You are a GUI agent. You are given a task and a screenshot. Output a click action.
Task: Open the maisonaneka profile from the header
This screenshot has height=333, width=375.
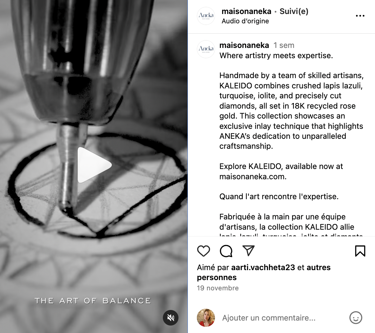pos(246,12)
